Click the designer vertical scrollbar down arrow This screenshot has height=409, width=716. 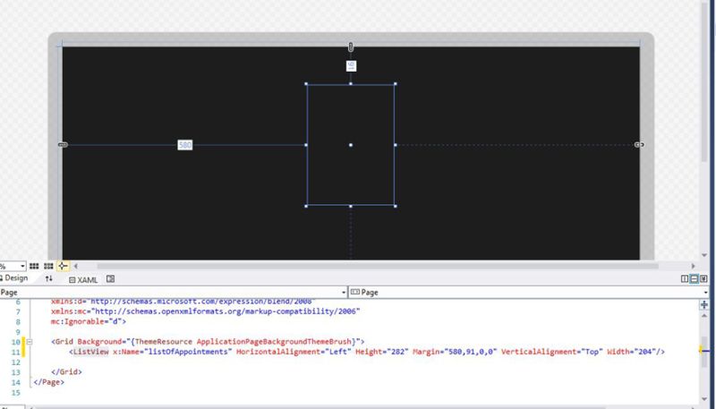pos(704,256)
